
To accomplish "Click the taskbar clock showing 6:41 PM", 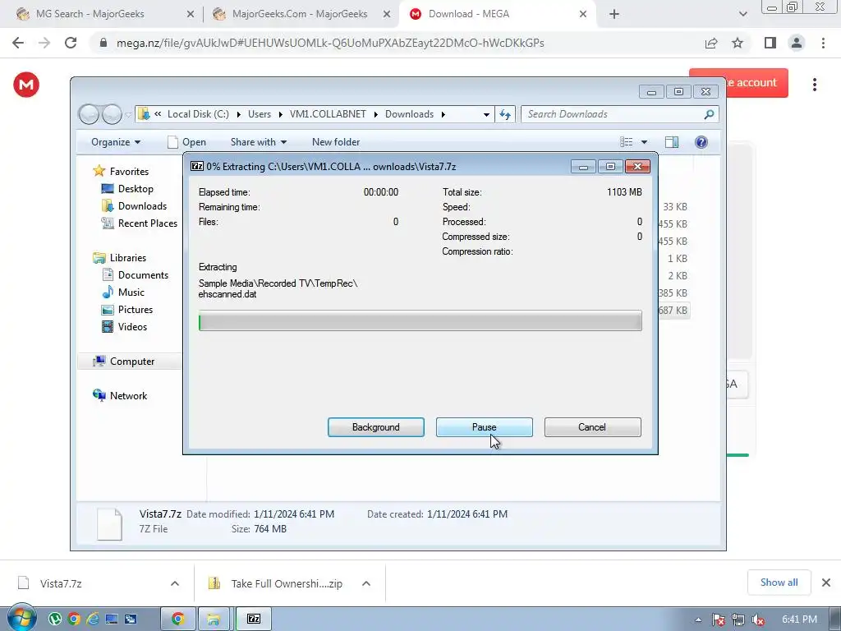I will click(x=799, y=619).
